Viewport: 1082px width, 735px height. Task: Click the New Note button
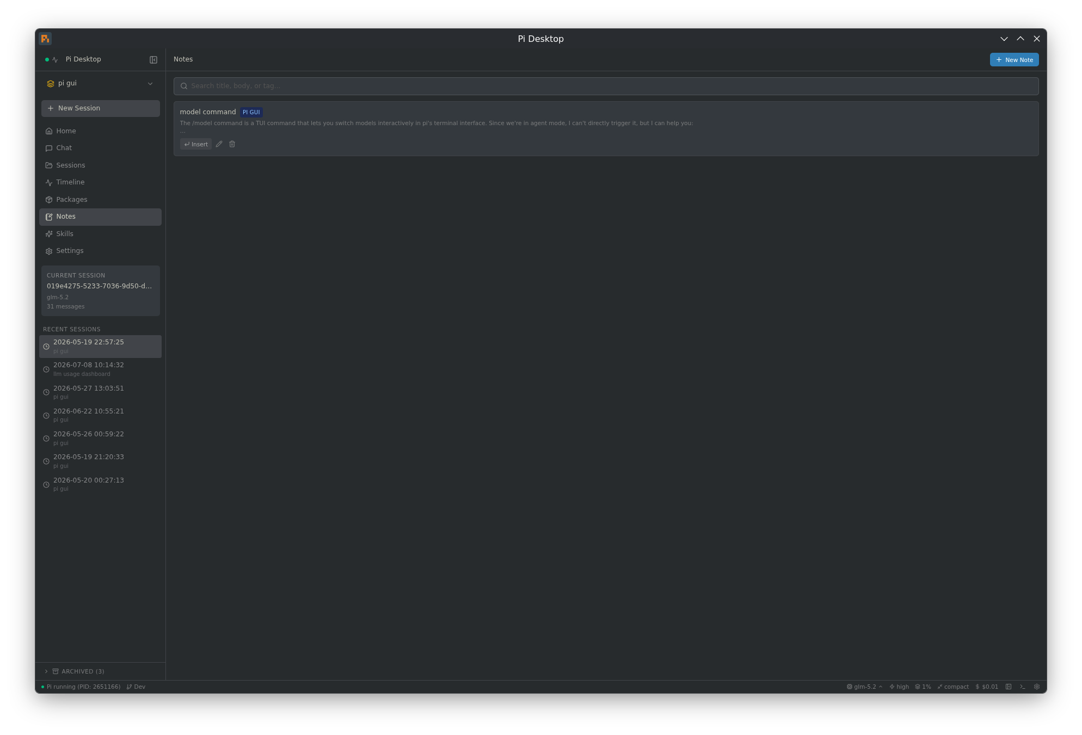coord(1014,60)
